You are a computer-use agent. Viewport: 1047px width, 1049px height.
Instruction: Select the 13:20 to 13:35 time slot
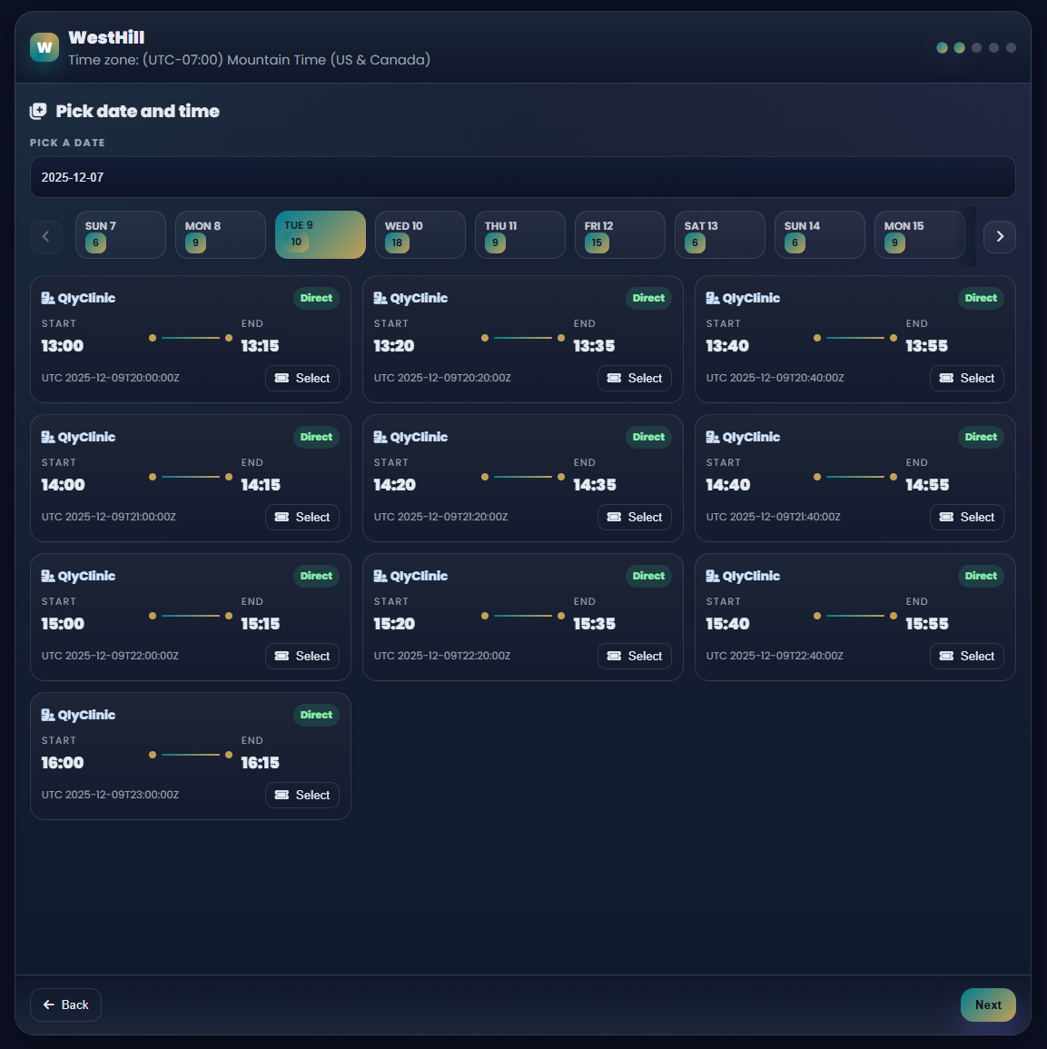pos(635,378)
